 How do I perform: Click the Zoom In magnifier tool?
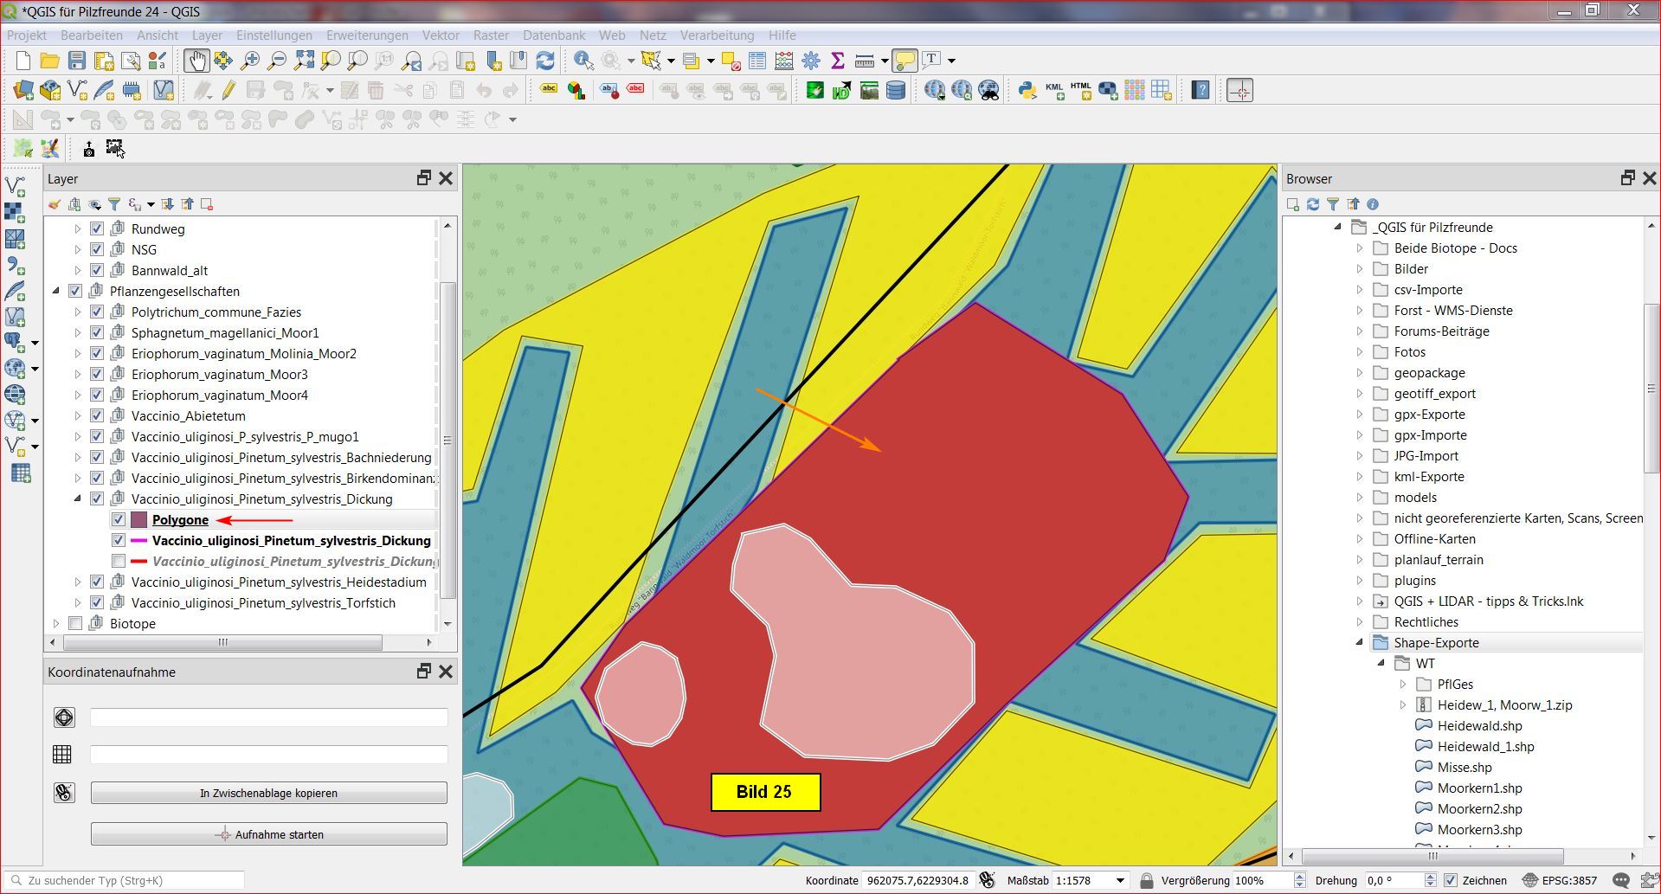[x=250, y=61]
